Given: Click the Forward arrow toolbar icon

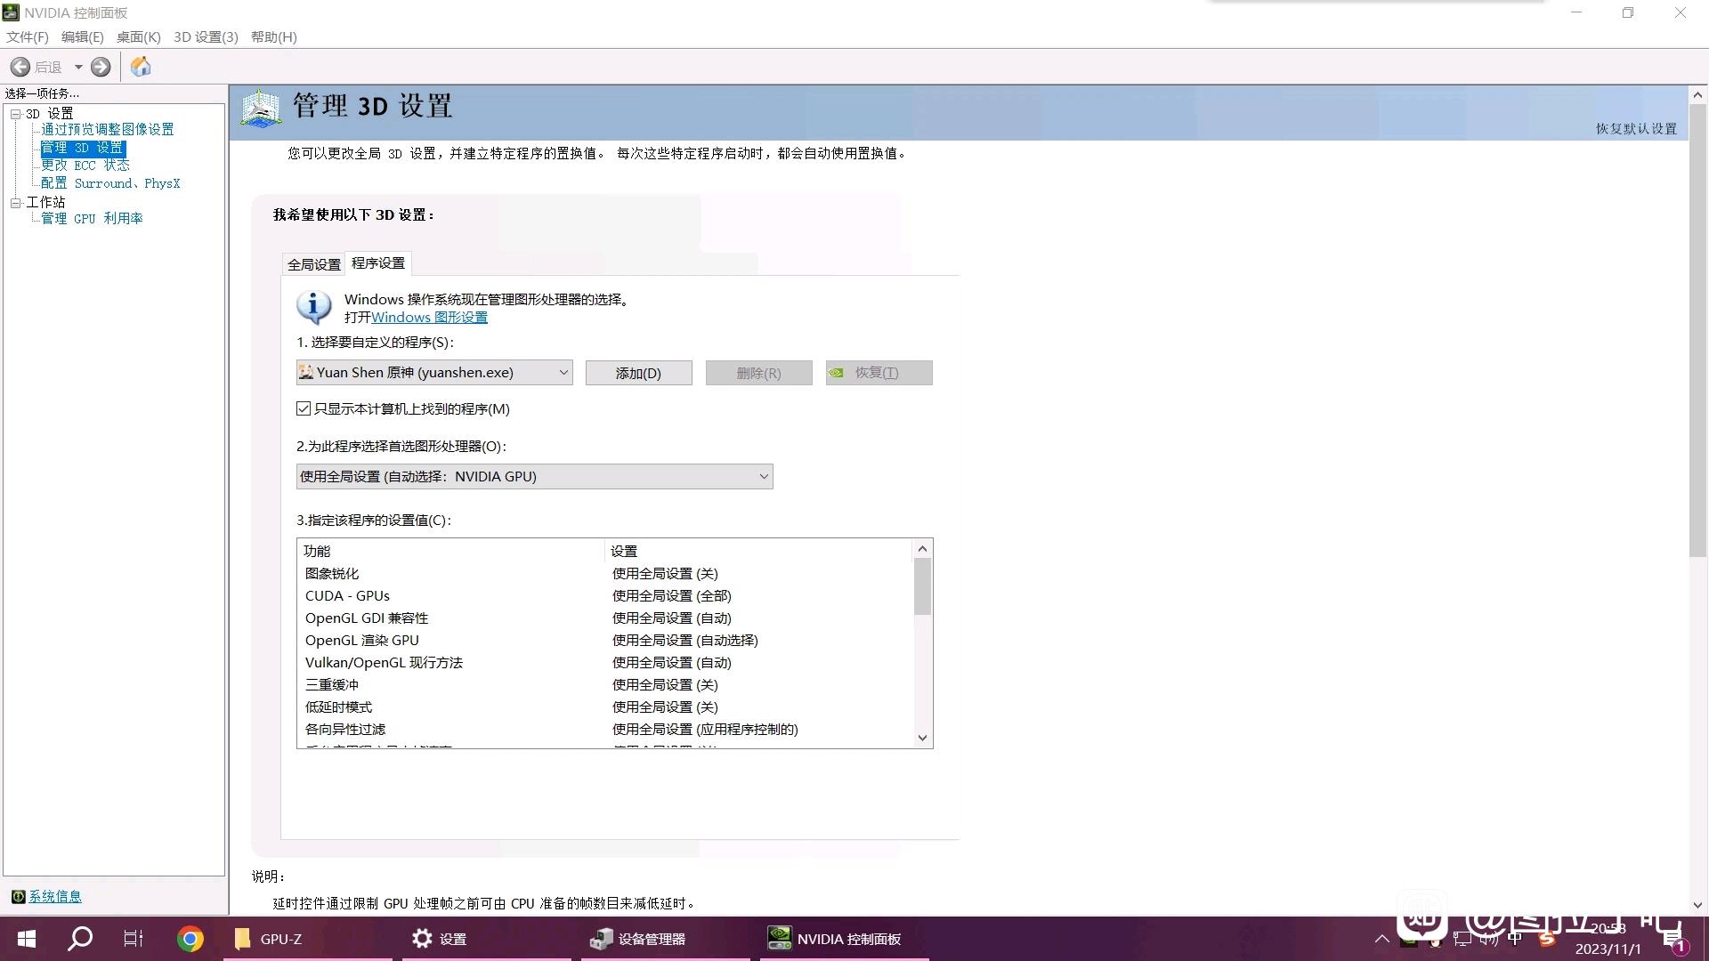Looking at the screenshot, I should pyautogui.click(x=101, y=67).
